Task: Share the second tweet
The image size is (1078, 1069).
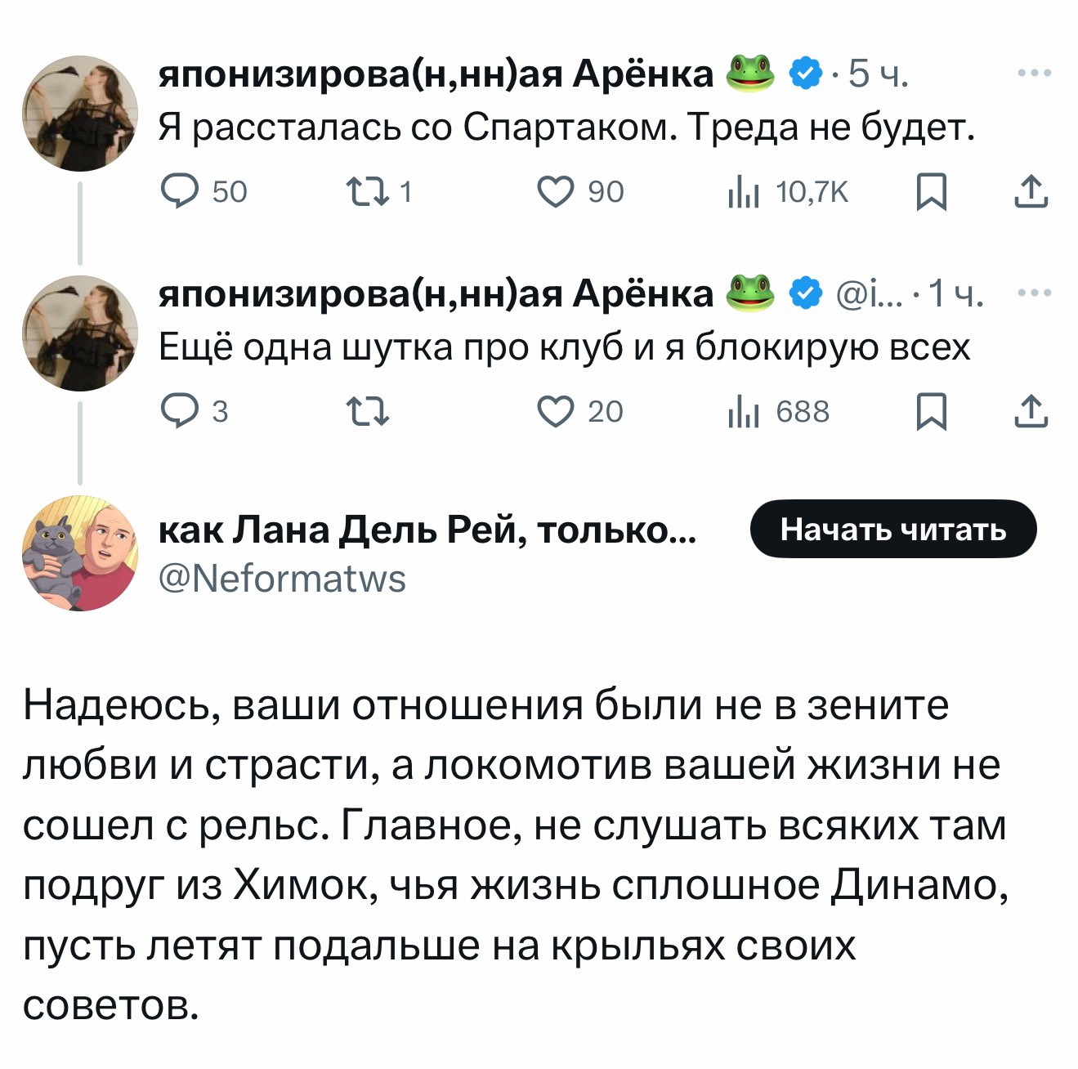Action: [x=1031, y=411]
